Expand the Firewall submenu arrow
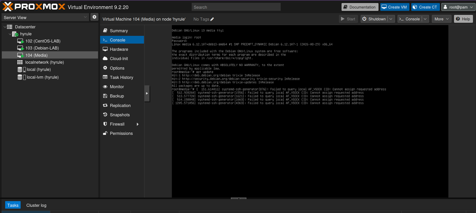This screenshot has width=476, height=213. point(137,124)
